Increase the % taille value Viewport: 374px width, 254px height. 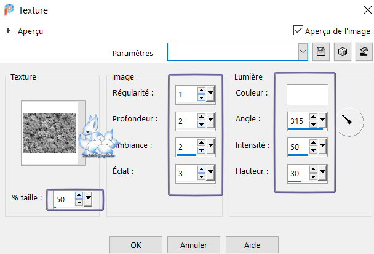[79, 195]
